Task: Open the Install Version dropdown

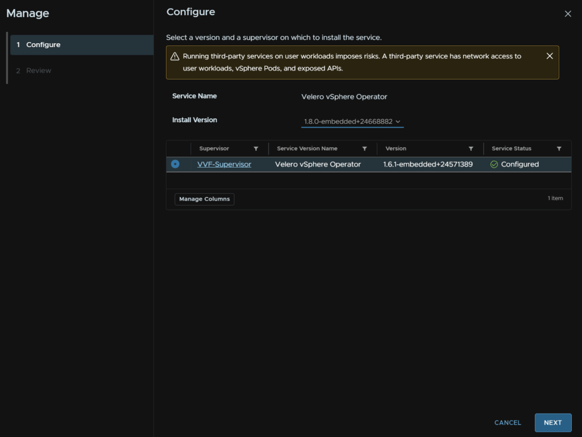Action: click(x=352, y=121)
